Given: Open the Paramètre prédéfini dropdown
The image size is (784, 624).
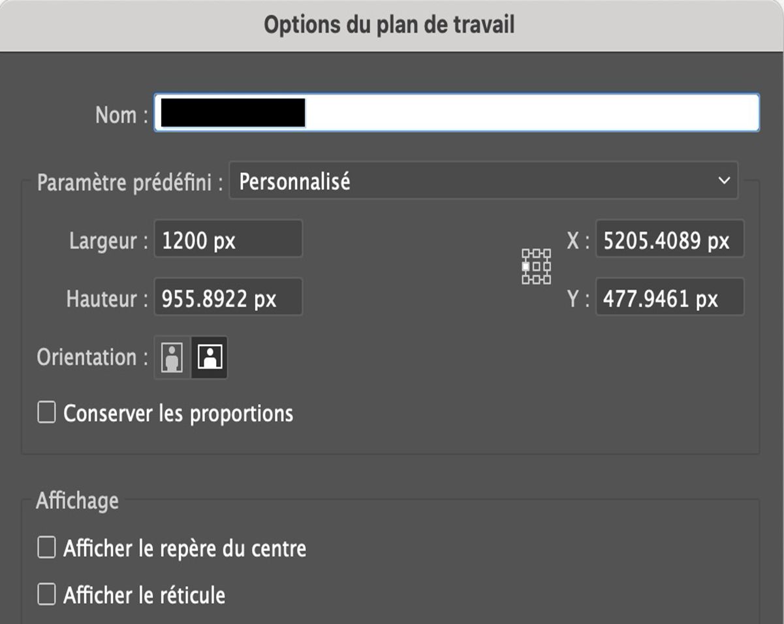Looking at the screenshot, I should (483, 181).
